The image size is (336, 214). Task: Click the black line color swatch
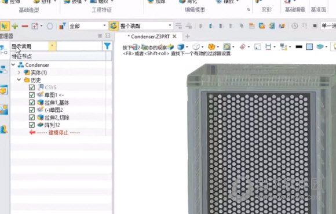pyautogui.click(x=299, y=46)
